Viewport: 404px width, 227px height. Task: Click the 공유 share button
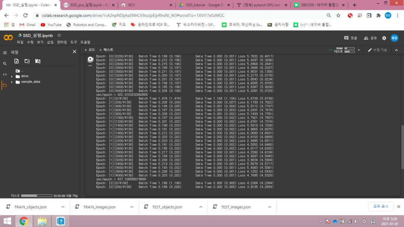[371, 38]
